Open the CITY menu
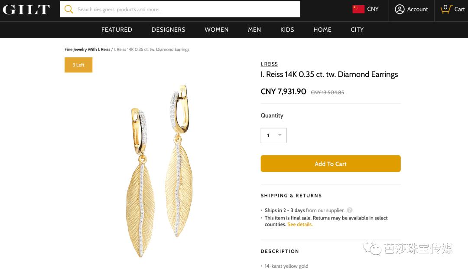The width and height of the screenshot is (468, 269). (357, 30)
